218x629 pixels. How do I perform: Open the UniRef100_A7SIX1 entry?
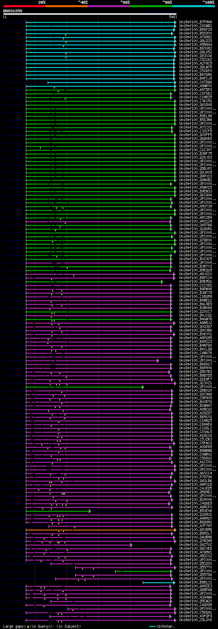point(196,128)
